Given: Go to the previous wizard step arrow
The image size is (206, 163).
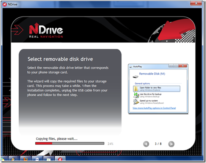Looking at the screenshot, I should tap(146, 144).
